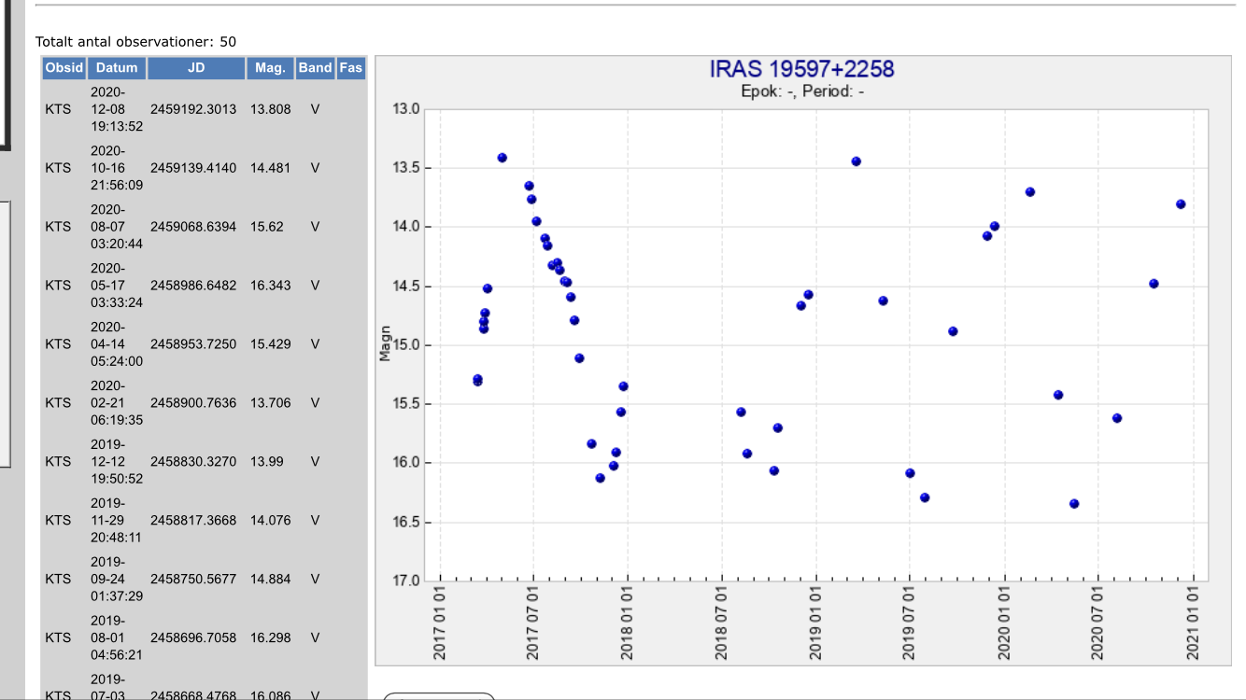Click KTS in the 2019-12-12 row
This screenshot has height=700, width=1246.
[58, 462]
